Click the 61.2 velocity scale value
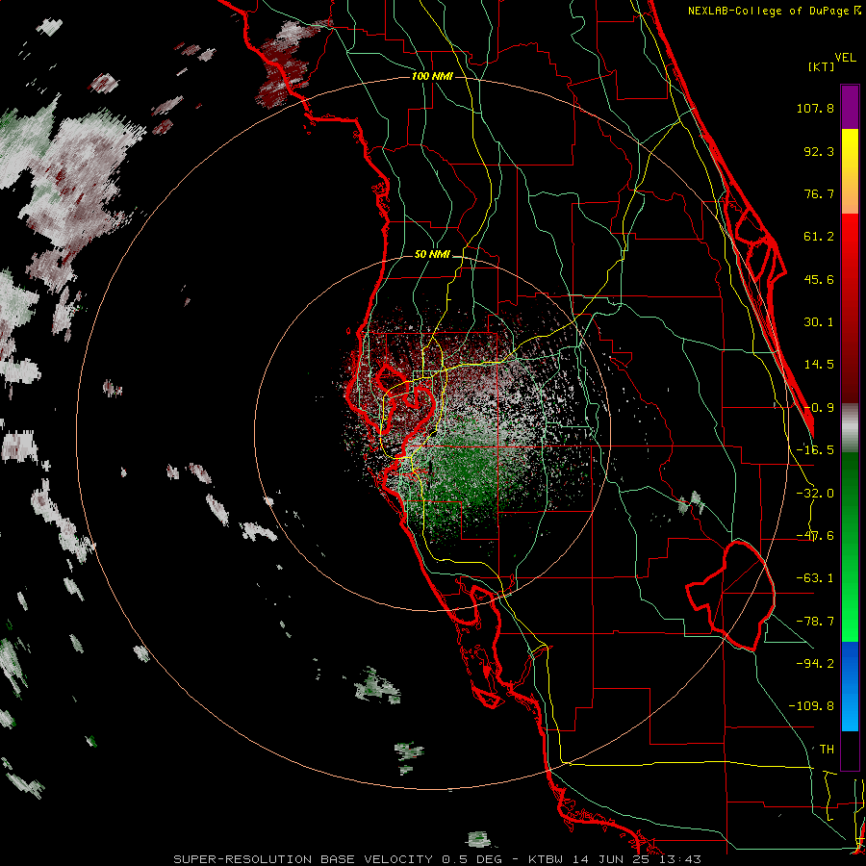This screenshot has width=866, height=866. (x=819, y=237)
